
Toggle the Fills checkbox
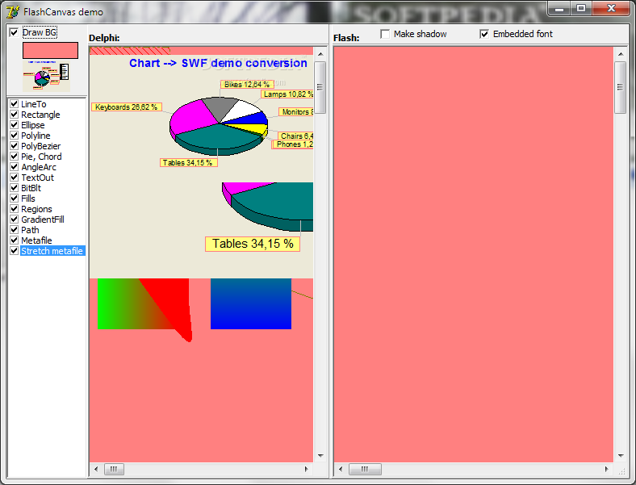(15, 199)
